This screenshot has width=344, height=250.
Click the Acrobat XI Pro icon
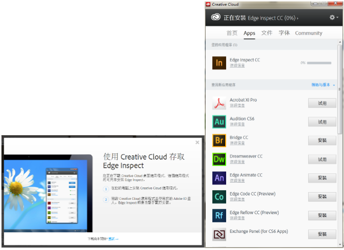click(219, 103)
